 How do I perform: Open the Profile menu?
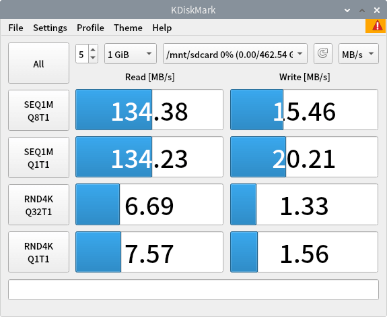point(90,28)
